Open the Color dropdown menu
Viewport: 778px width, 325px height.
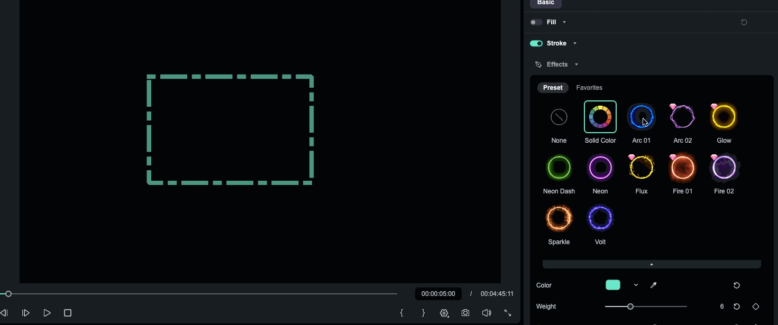[x=635, y=285]
